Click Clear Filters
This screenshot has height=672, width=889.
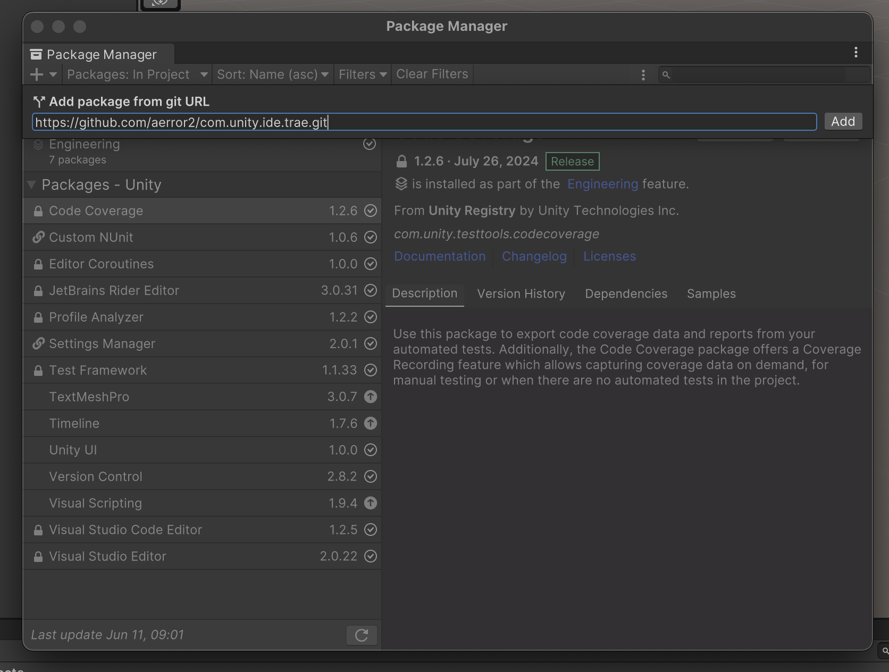(432, 74)
